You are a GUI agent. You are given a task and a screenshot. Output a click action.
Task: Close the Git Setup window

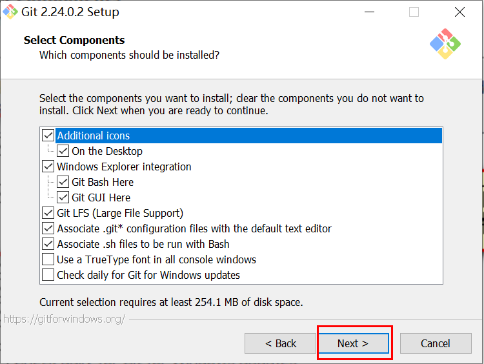coord(459,12)
